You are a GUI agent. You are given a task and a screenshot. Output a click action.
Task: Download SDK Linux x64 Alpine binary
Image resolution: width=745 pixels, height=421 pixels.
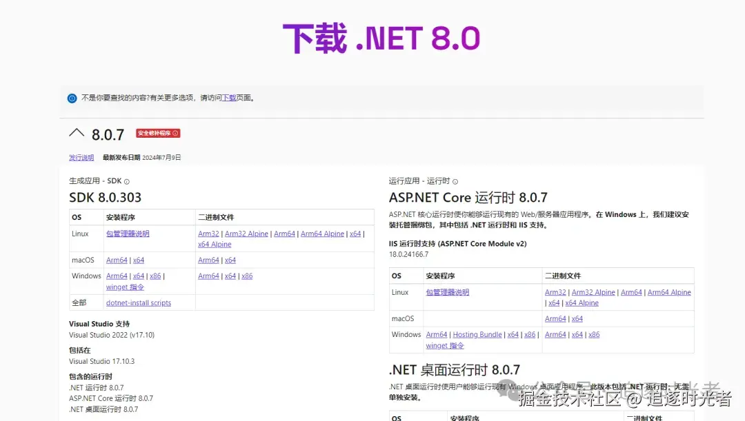[215, 245]
